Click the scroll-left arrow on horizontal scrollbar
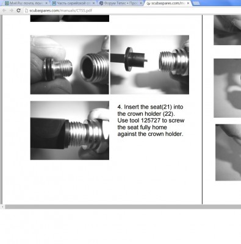This screenshot has height=244, width=241. pyautogui.click(x=2, y=207)
